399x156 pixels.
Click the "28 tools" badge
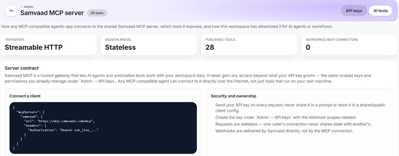[97, 13]
